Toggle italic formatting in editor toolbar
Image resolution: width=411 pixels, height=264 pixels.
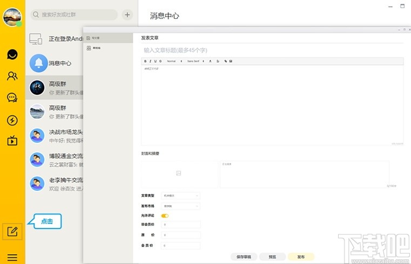[150, 61]
